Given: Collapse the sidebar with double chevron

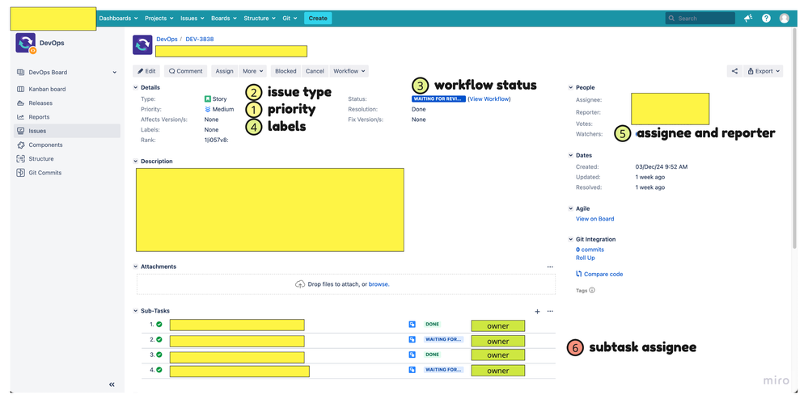Looking at the screenshot, I should pyautogui.click(x=112, y=384).
